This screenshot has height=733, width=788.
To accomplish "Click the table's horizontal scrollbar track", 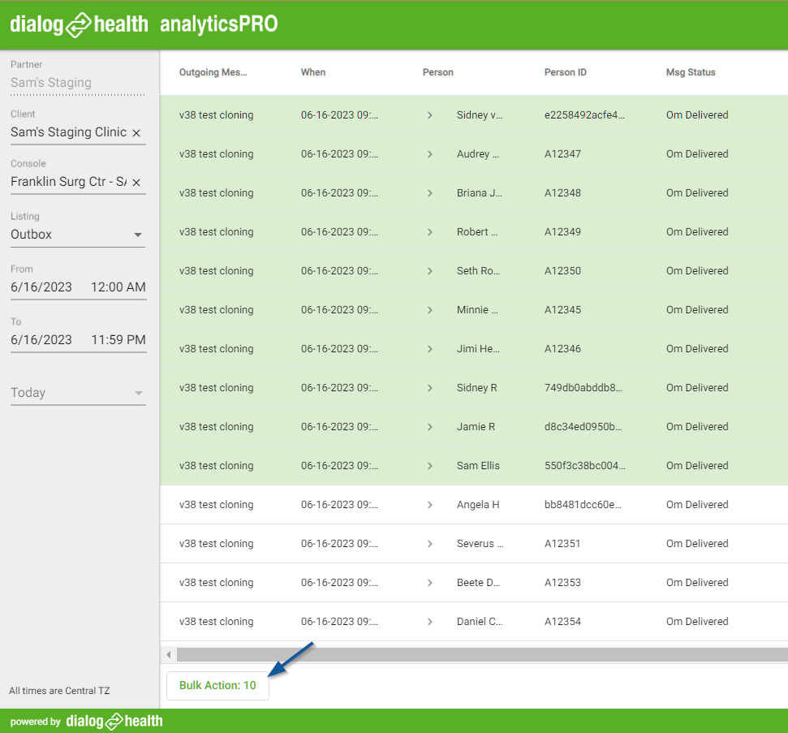I will [482, 654].
